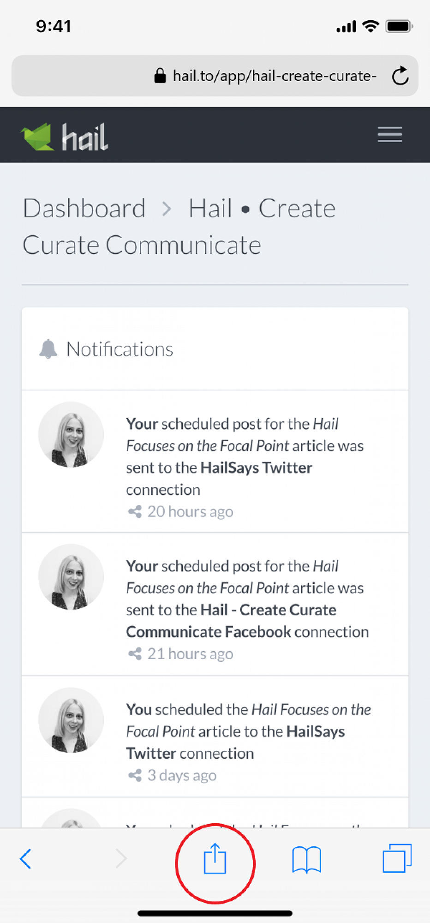Open Safari bookmarks book icon
Image resolution: width=430 pixels, height=923 pixels.
coord(306,859)
